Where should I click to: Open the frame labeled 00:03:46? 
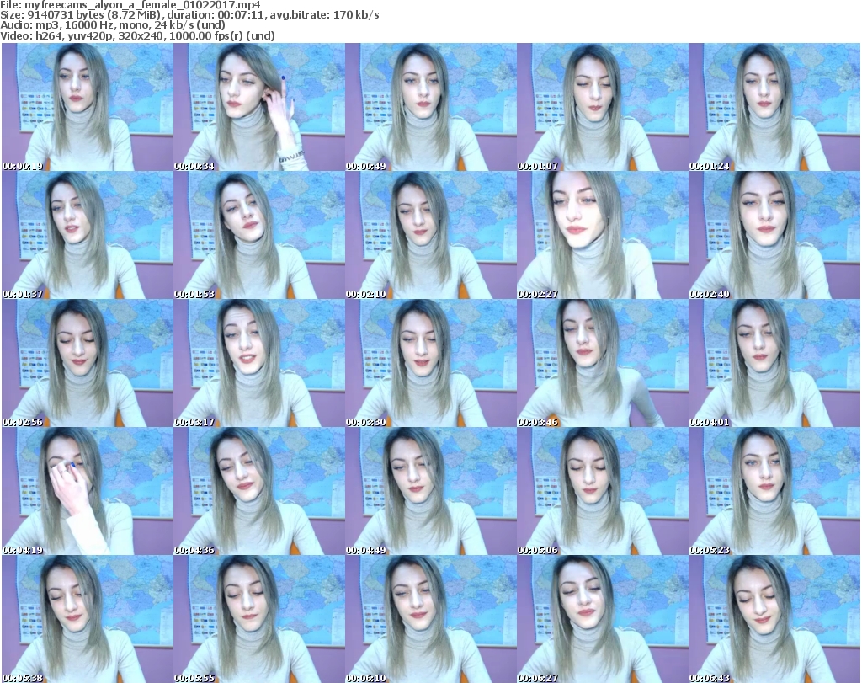click(x=603, y=364)
